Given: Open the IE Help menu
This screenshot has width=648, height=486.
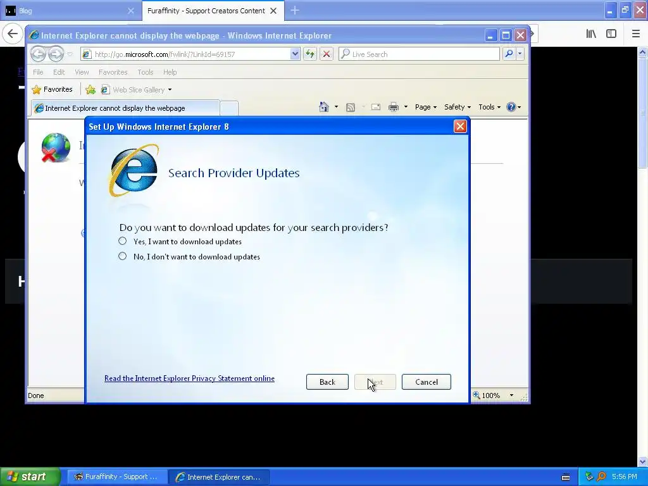Looking at the screenshot, I should [170, 72].
